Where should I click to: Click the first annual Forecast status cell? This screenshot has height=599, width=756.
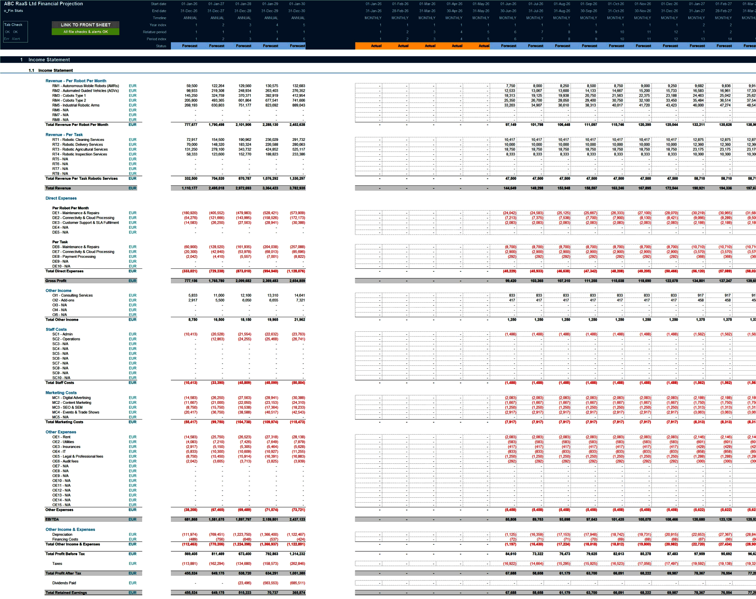189,46
